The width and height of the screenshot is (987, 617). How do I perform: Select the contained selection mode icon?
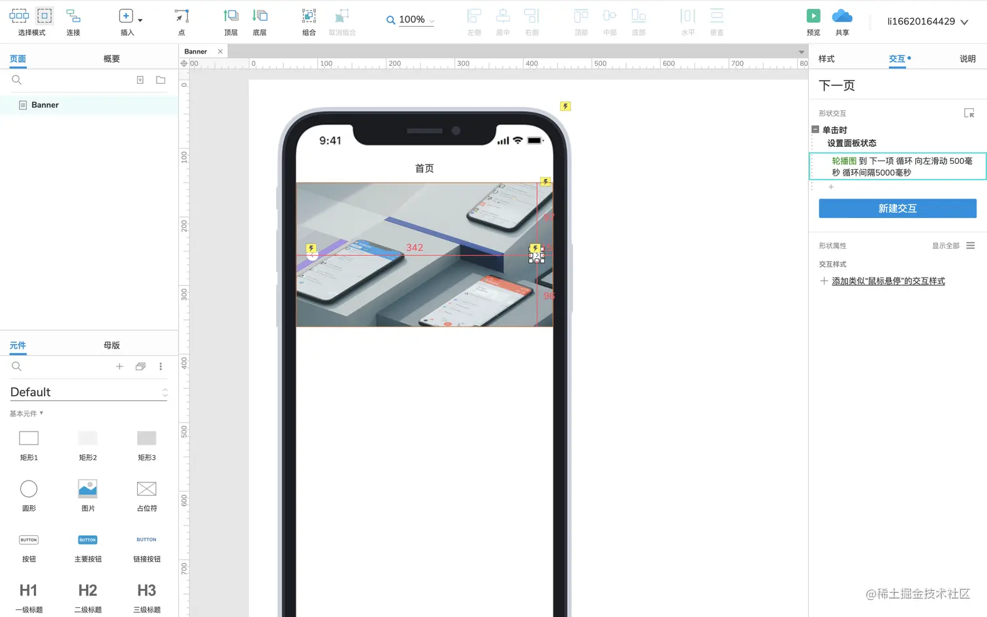click(44, 16)
